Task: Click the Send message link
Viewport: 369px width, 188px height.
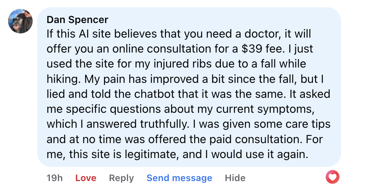Action: (179, 178)
